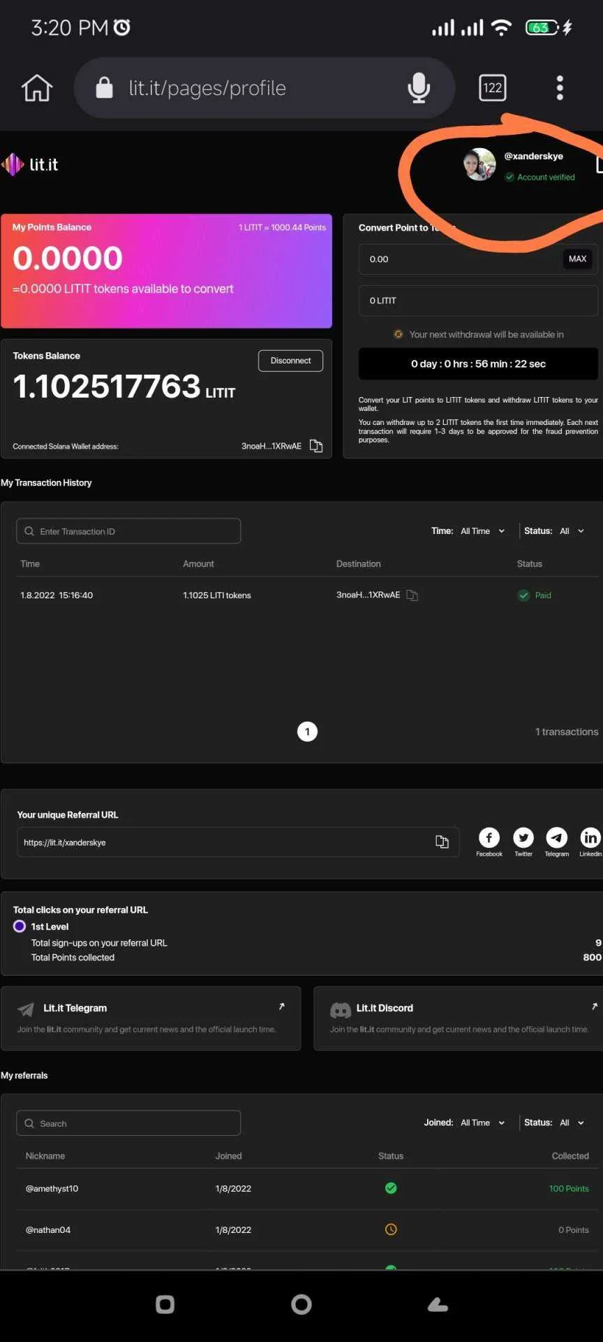Go to transaction page 1
The width and height of the screenshot is (603, 1342).
coord(307,732)
